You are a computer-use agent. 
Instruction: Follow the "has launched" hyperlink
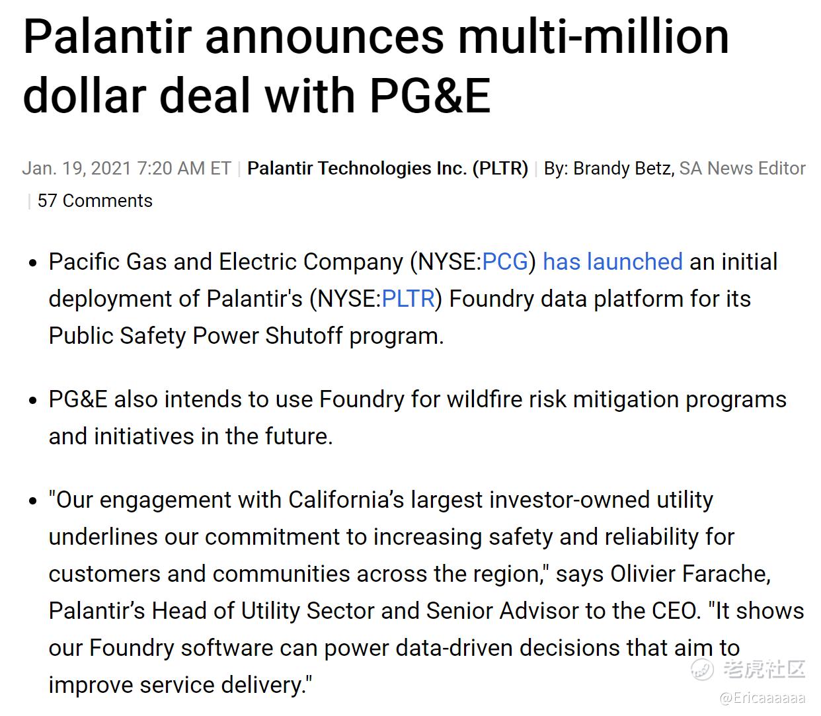(613, 262)
